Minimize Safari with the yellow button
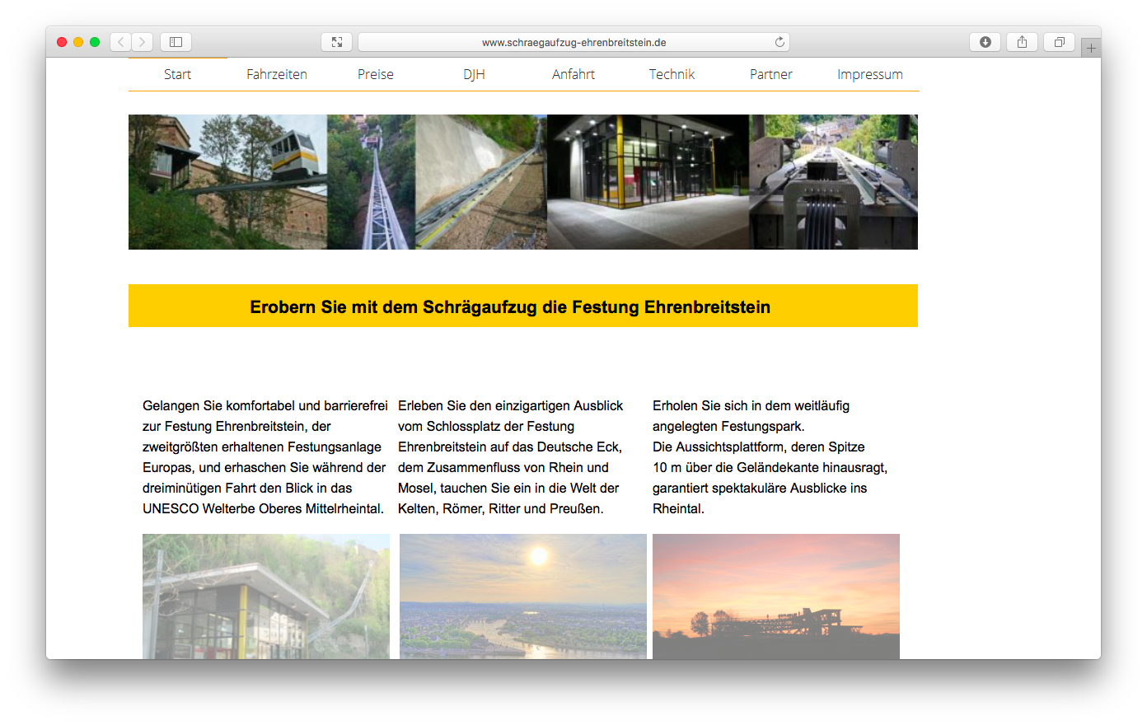Image resolution: width=1147 pixels, height=725 pixels. click(78, 42)
